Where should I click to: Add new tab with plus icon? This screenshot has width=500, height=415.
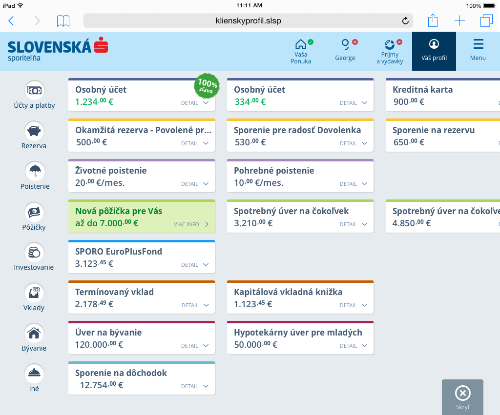tap(459, 21)
